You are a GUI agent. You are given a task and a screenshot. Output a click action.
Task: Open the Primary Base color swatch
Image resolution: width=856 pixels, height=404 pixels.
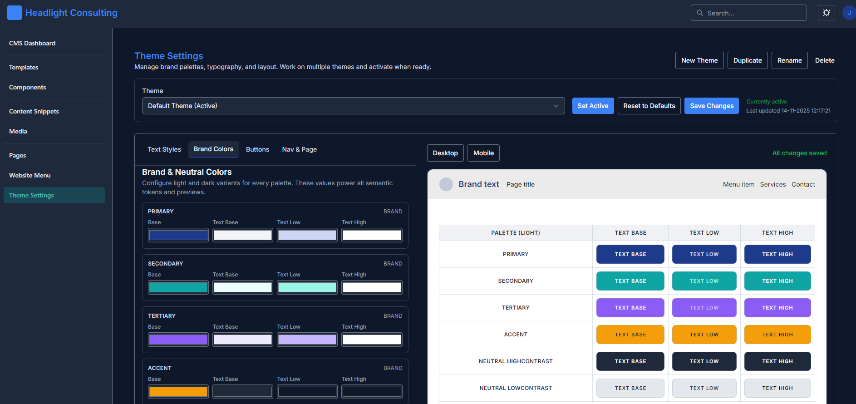(x=178, y=235)
